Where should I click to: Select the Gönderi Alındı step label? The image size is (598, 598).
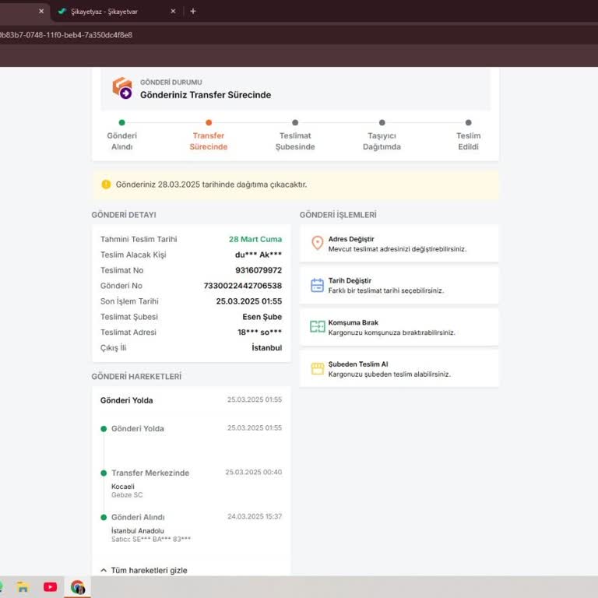tap(122, 141)
